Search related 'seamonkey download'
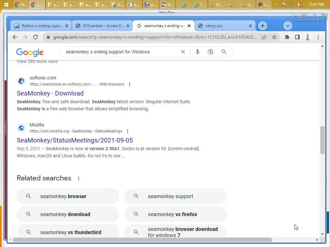This screenshot has width=330, height=247. [68, 215]
